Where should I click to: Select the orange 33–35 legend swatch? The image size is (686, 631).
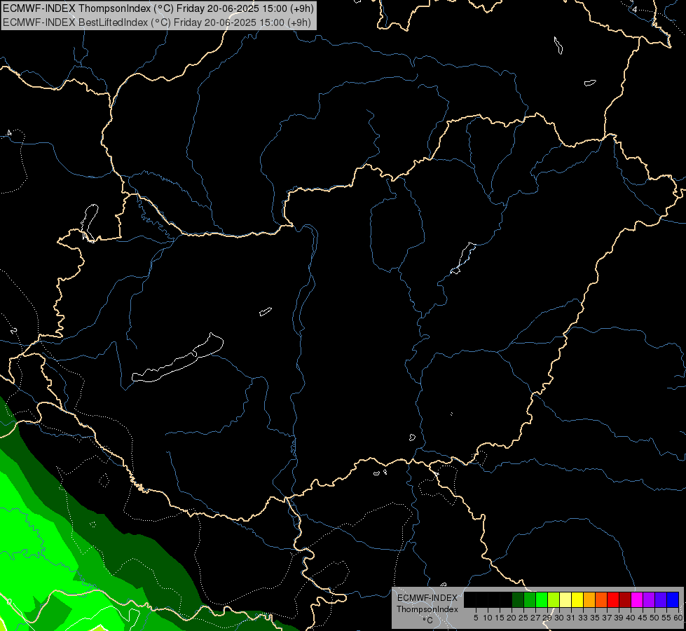[x=589, y=599]
